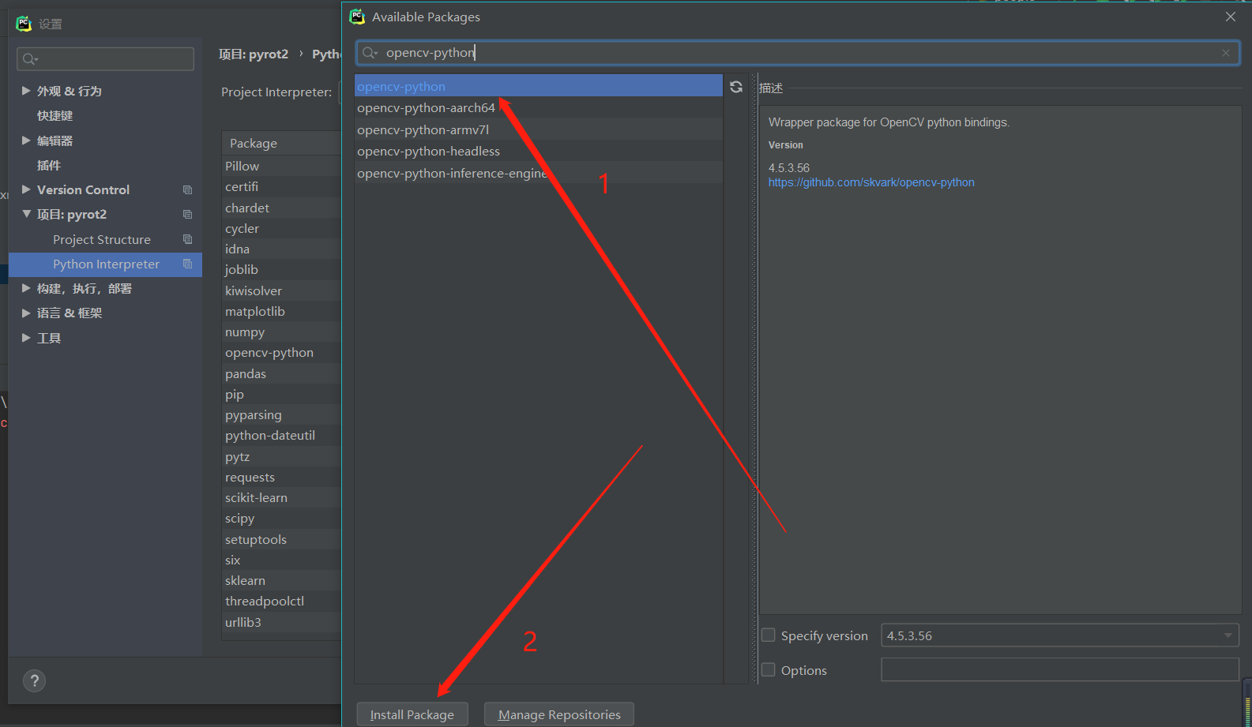Select pytz in installed packages
This screenshot has width=1252, height=727.
[x=281, y=456]
